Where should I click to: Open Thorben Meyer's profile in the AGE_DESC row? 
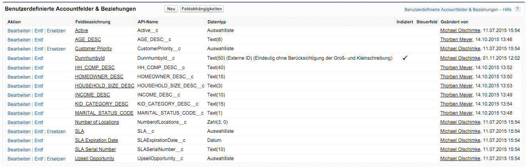point(456,40)
